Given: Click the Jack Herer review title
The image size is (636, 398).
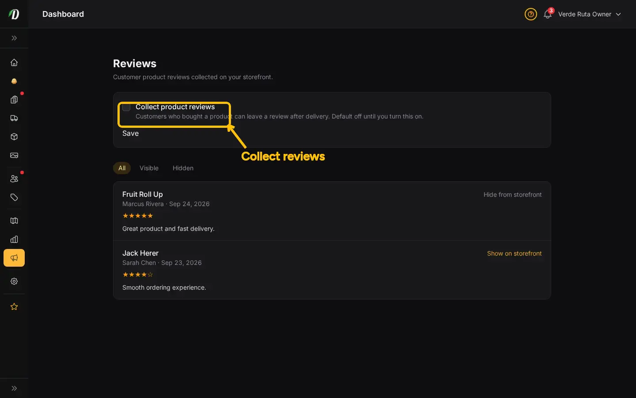Looking at the screenshot, I should pyautogui.click(x=140, y=253).
